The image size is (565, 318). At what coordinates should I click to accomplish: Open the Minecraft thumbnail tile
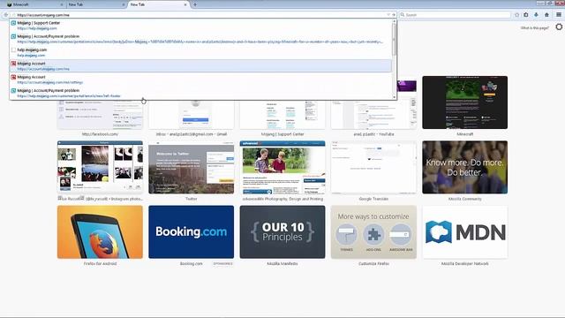[x=465, y=102]
